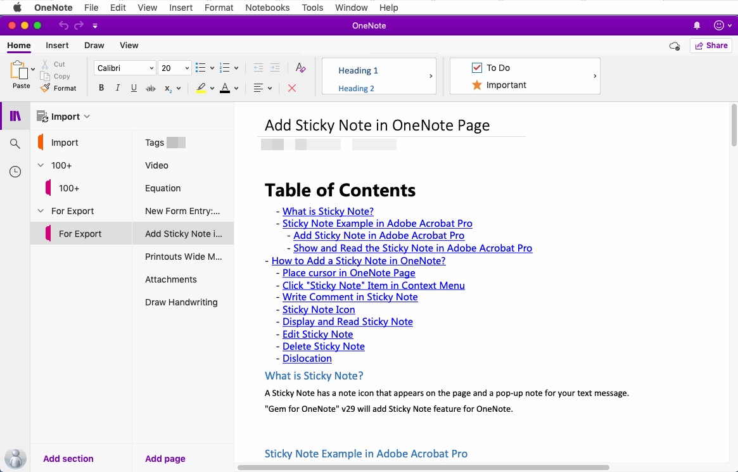Click the Paste clipboard icon
Screen dimensions: 738x472
click(x=19, y=70)
